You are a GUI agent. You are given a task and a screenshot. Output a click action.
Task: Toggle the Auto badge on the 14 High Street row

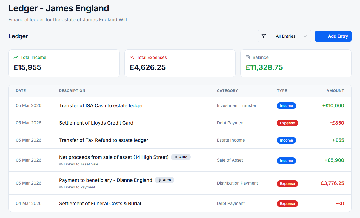coord(181,157)
